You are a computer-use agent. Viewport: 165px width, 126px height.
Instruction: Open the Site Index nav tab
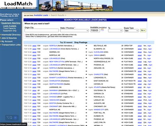click(11, 8)
